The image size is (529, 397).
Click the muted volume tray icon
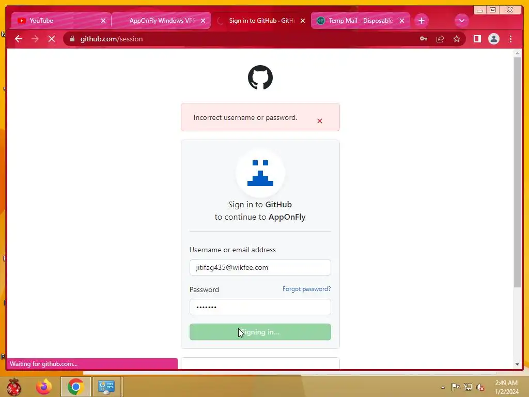tap(480, 387)
